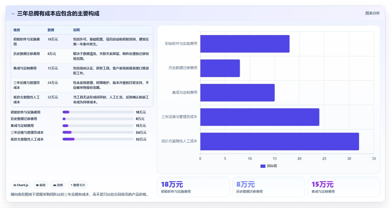Open the 18万元 data card
Screen dimensions: 391x208
click(193, 187)
